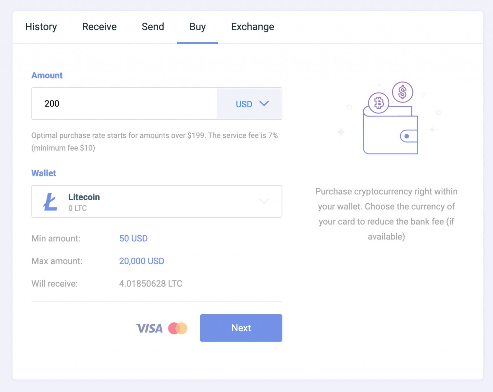Screen dimensions: 493x392
Task: Click the 0 LTC balance text
Action: tap(77, 208)
